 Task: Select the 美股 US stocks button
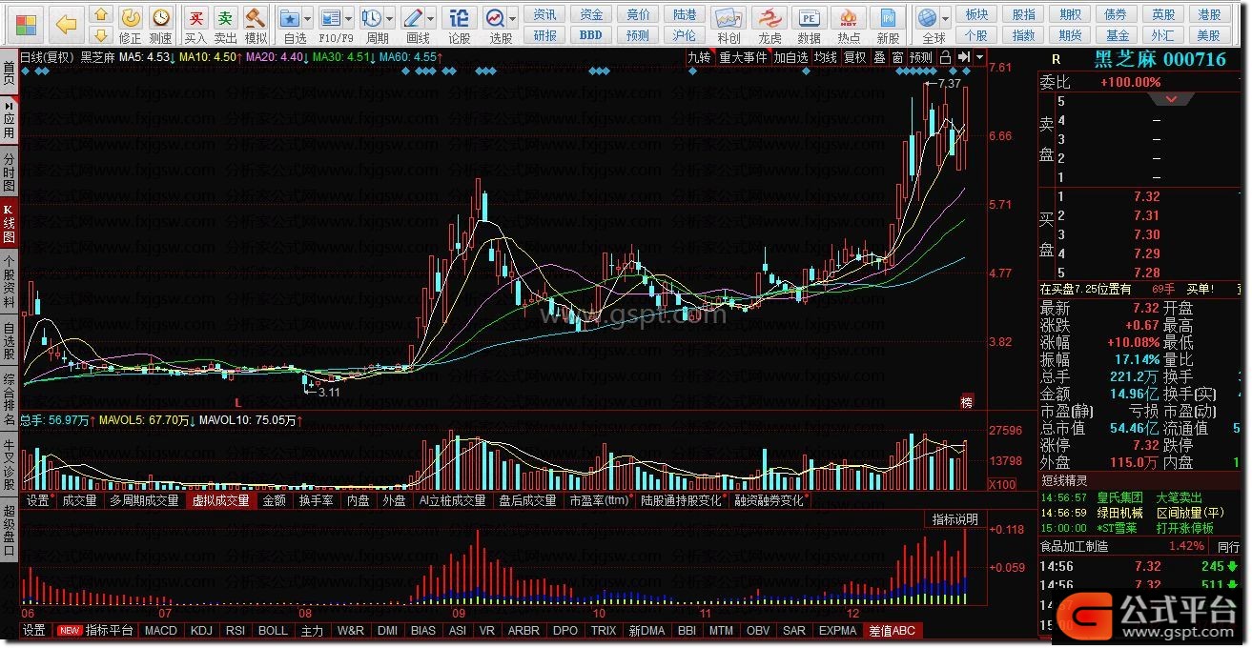pyautogui.click(x=1210, y=35)
